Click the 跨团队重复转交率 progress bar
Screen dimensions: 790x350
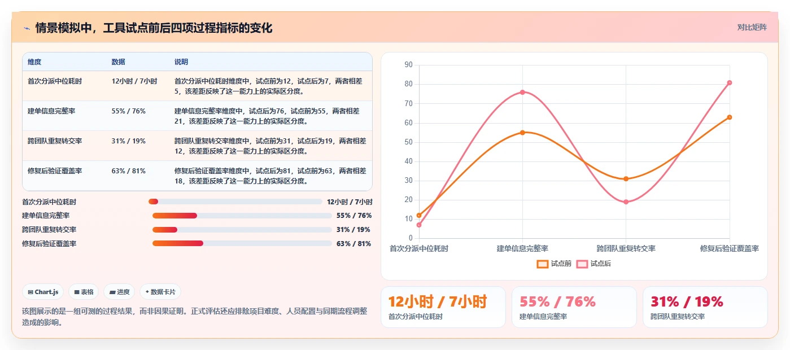click(x=242, y=230)
